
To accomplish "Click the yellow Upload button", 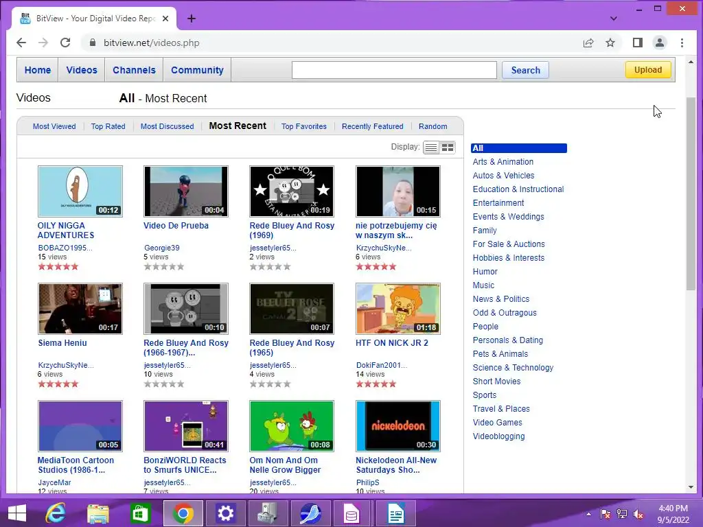I will [x=648, y=69].
